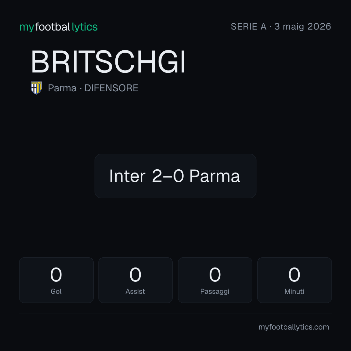Select the green 'lytics' part of logo
This screenshot has width=351, height=351.
(84, 27)
